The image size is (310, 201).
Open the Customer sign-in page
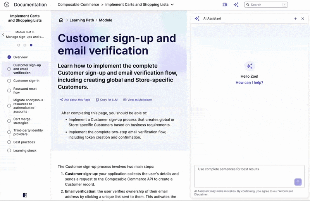(x=26, y=81)
